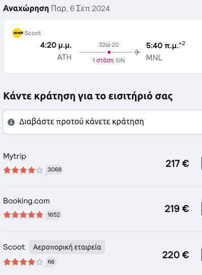Viewport: 202px width, 275px height.
Task: Click the airplane icon on flight route
Action: (x=137, y=52)
